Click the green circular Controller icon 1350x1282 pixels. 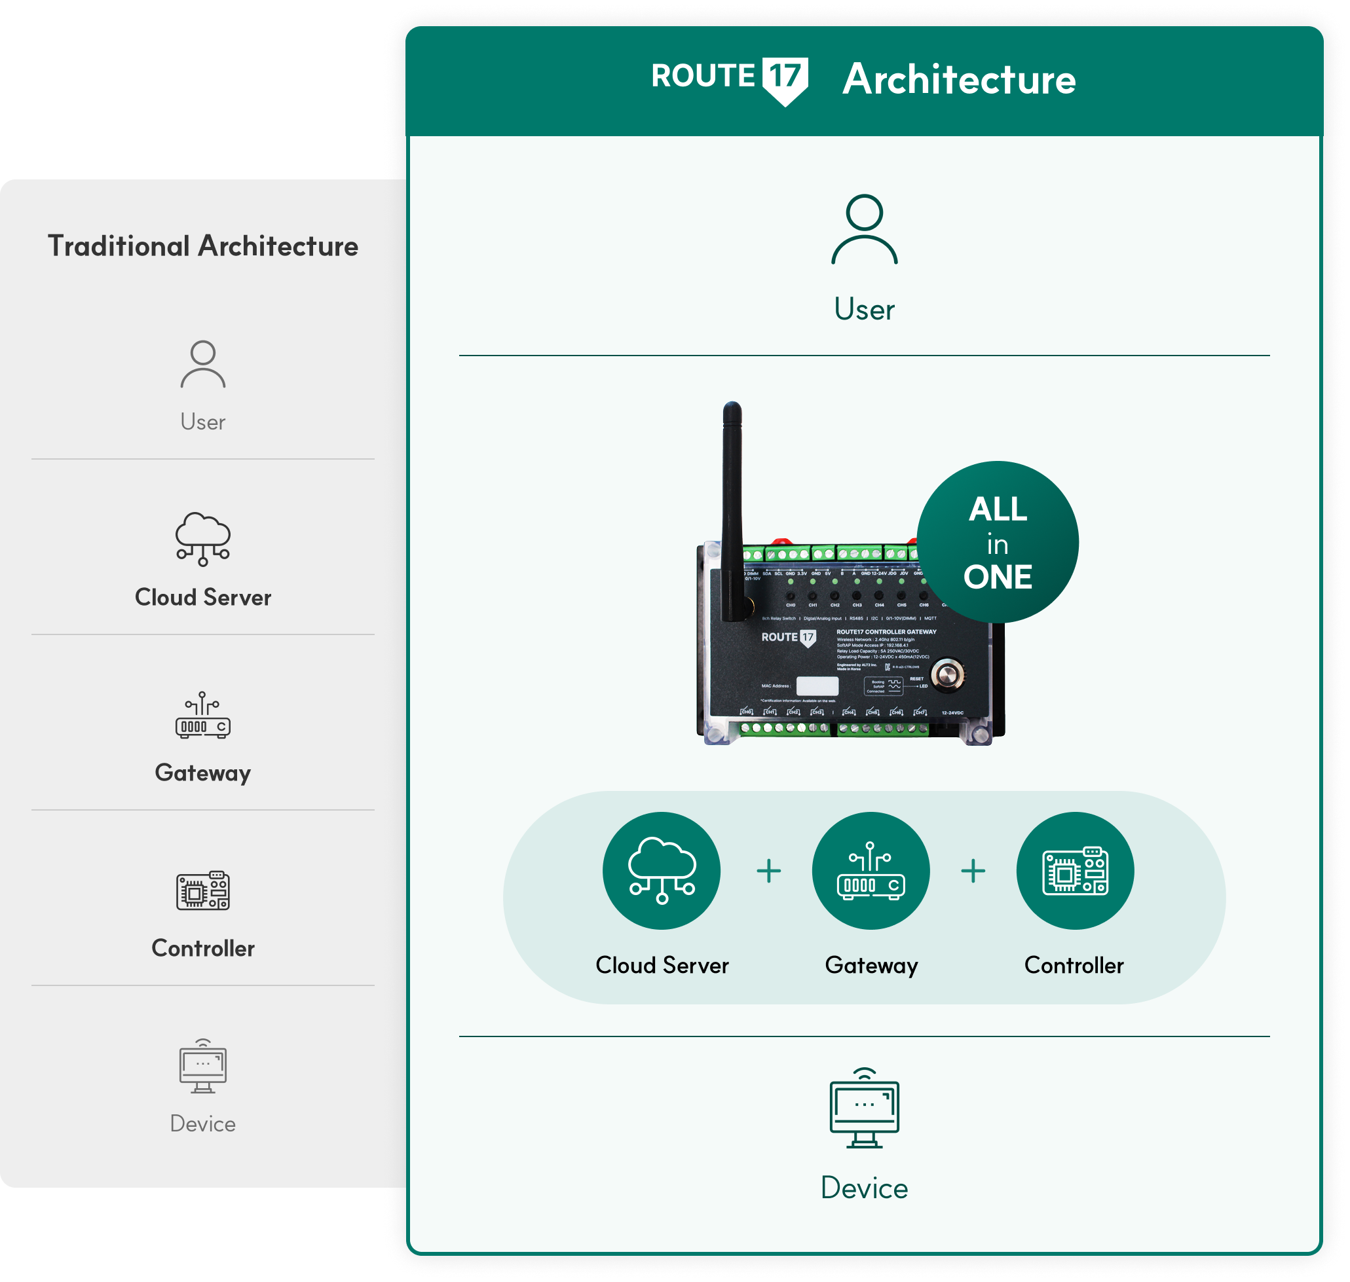tap(1074, 870)
